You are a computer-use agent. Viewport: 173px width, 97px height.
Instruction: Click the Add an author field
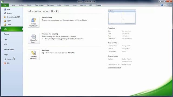tap(127, 61)
